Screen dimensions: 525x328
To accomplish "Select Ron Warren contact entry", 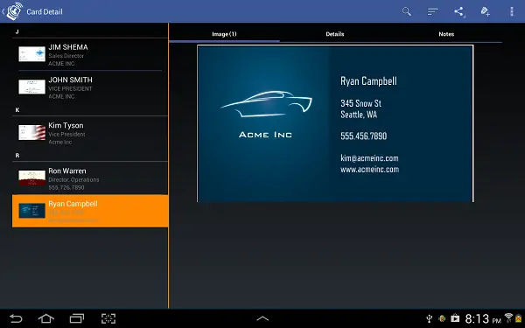I will point(90,178).
